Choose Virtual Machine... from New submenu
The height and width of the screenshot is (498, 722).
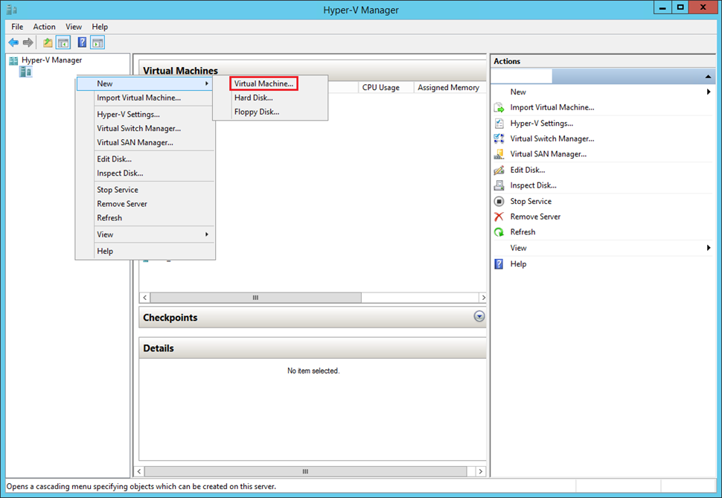tap(263, 83)
